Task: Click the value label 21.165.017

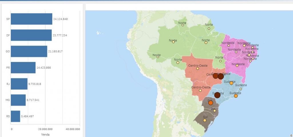Action: click(x=55, y=51)
